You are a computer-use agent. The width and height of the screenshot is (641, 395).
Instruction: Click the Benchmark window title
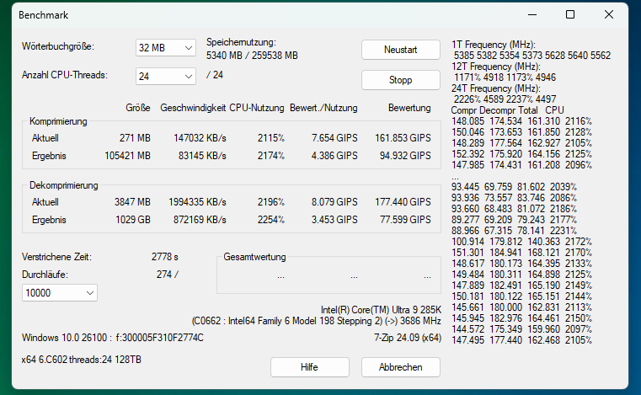[x=43, y=15]
